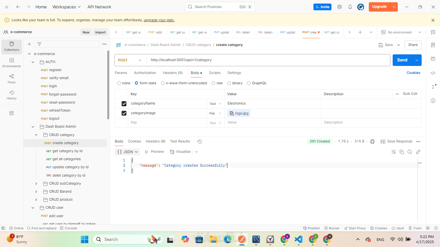Select the binary body type

[235, 83]
